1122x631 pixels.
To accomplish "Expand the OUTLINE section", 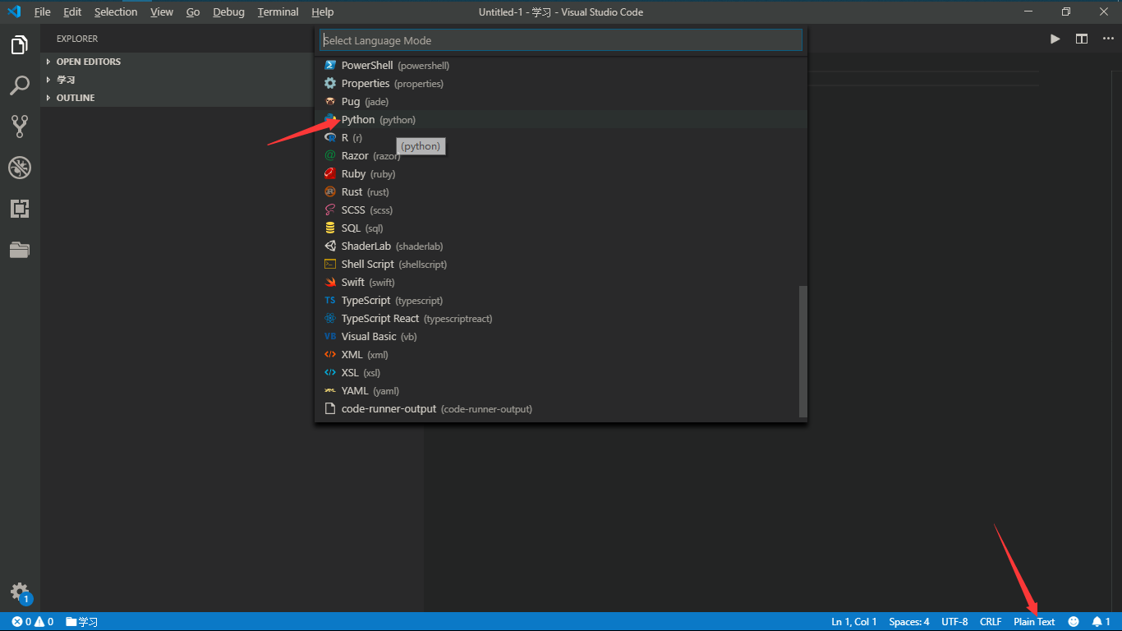I will point(76,97).
